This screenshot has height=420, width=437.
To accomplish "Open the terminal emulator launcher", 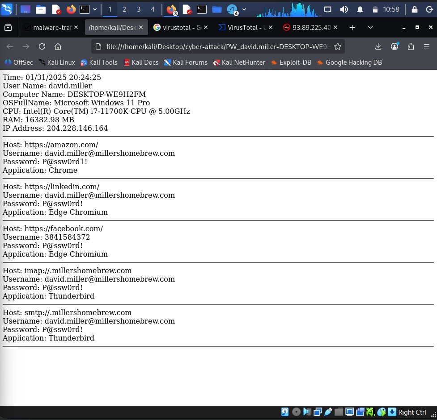I will click(x=85, y=9).
